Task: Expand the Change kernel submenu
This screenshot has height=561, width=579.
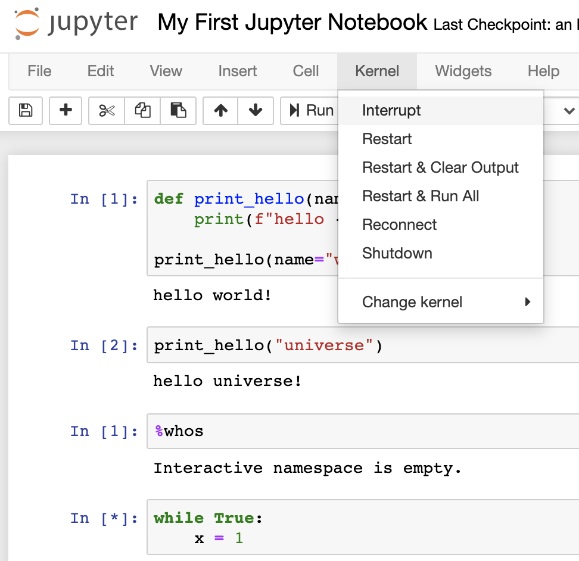Action: [x=441, y=302]
